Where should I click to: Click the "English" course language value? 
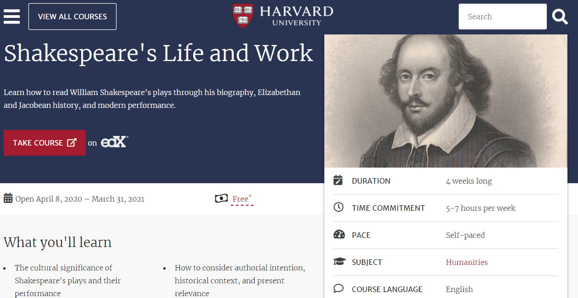(459, 289)
